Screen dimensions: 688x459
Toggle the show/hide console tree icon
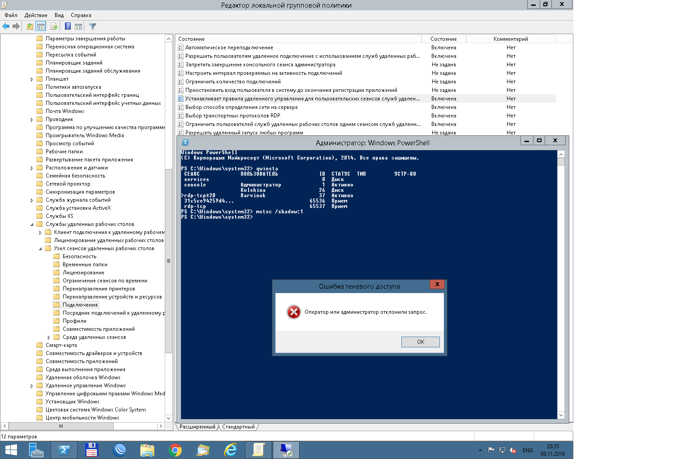coord(41,26)
